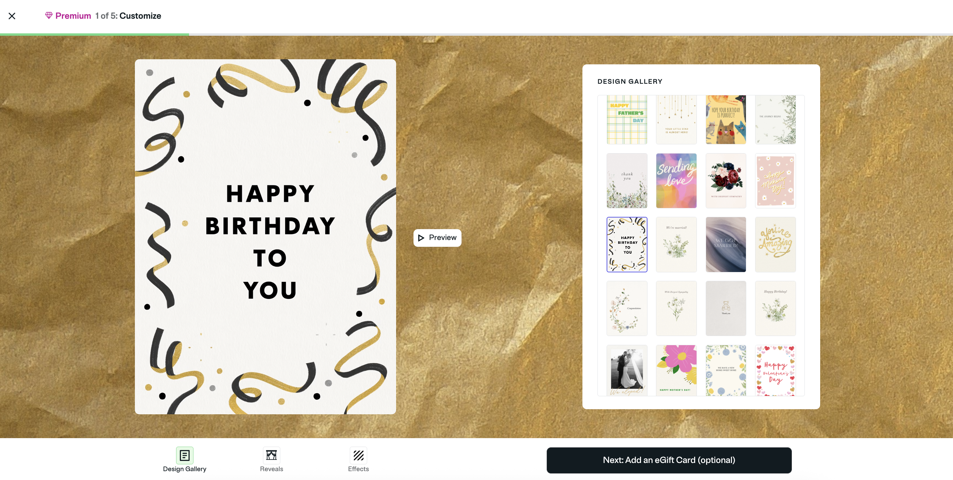Select the You're Amazing gold script design
953x480 pixels.
click(x=775, y=244)
